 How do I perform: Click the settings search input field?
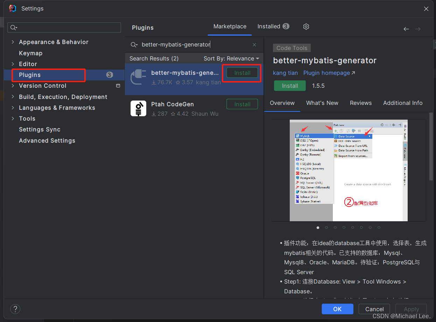(64, 28)
